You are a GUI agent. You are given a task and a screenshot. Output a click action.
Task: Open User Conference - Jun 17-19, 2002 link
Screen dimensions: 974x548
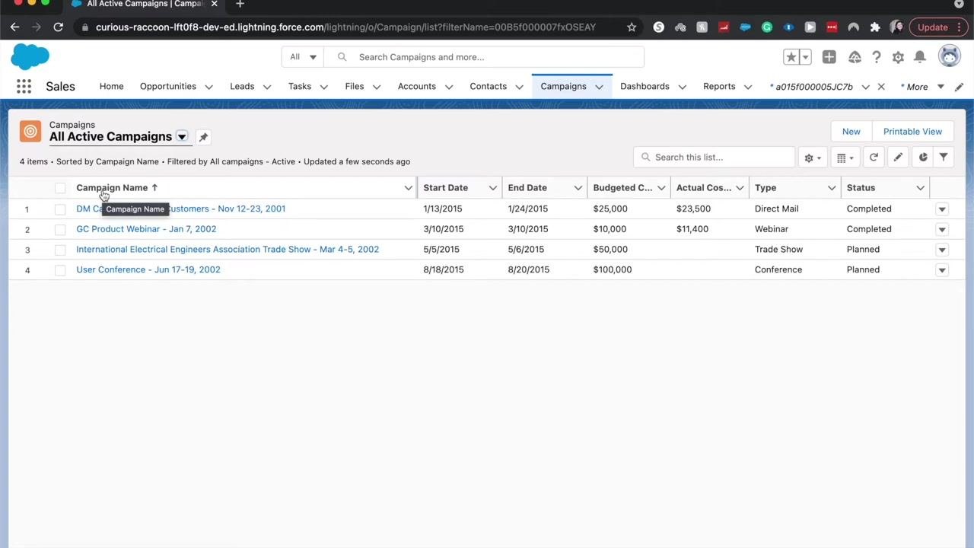coord(148,269)
